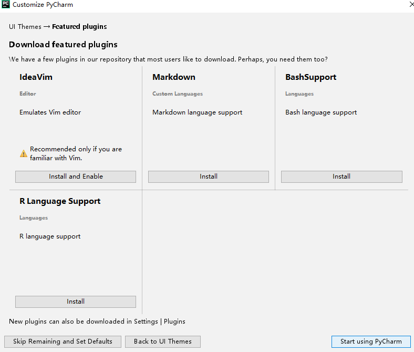Viewport: 414px width, 352px height.
Task: Install the BashSupport plugin
Action: point(341,177)
